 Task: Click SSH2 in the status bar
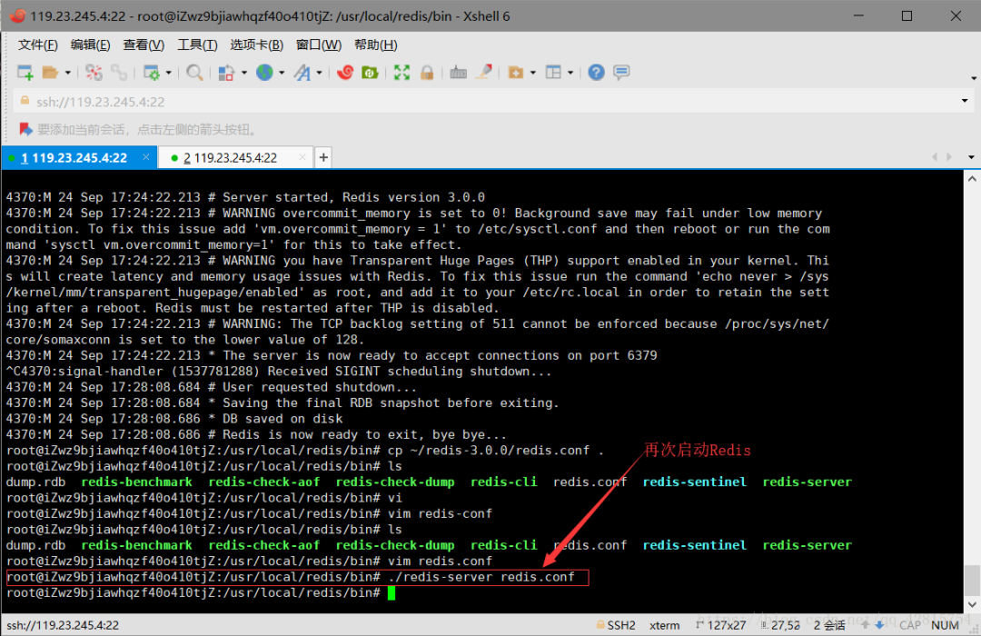coord(621,625)
